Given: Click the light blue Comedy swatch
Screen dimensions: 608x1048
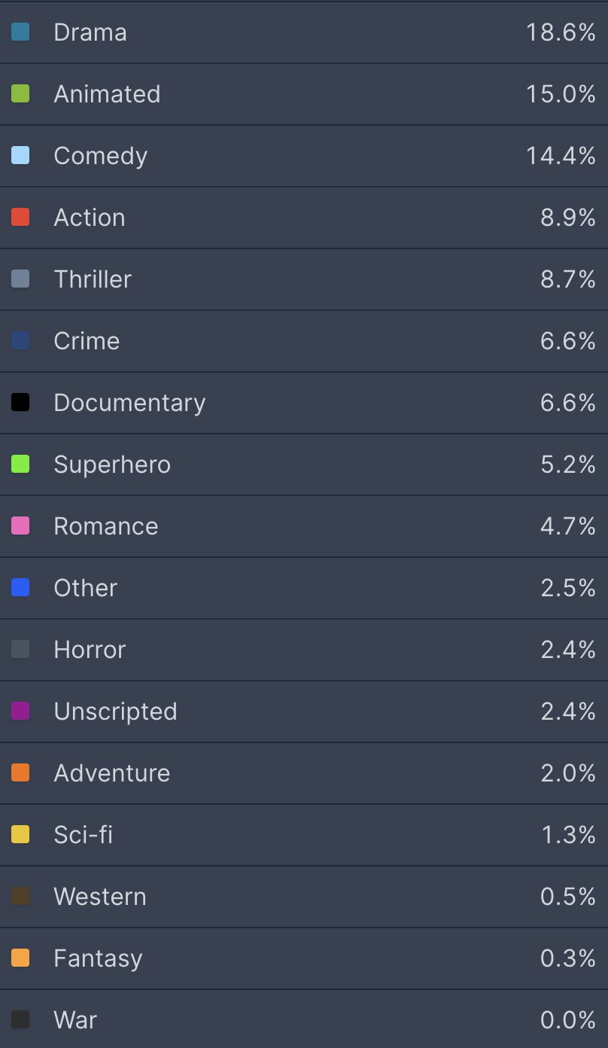Looking at the screenshot, I should tap(20, 156).
